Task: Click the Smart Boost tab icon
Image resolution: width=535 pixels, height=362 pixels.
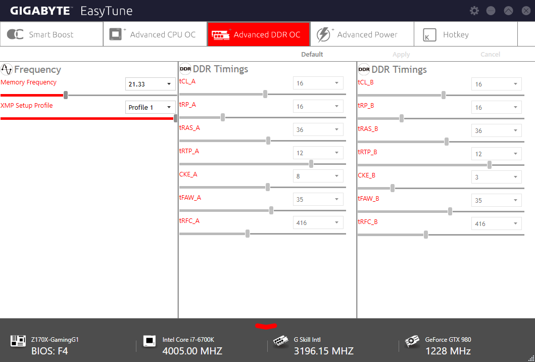Action: 15,34
